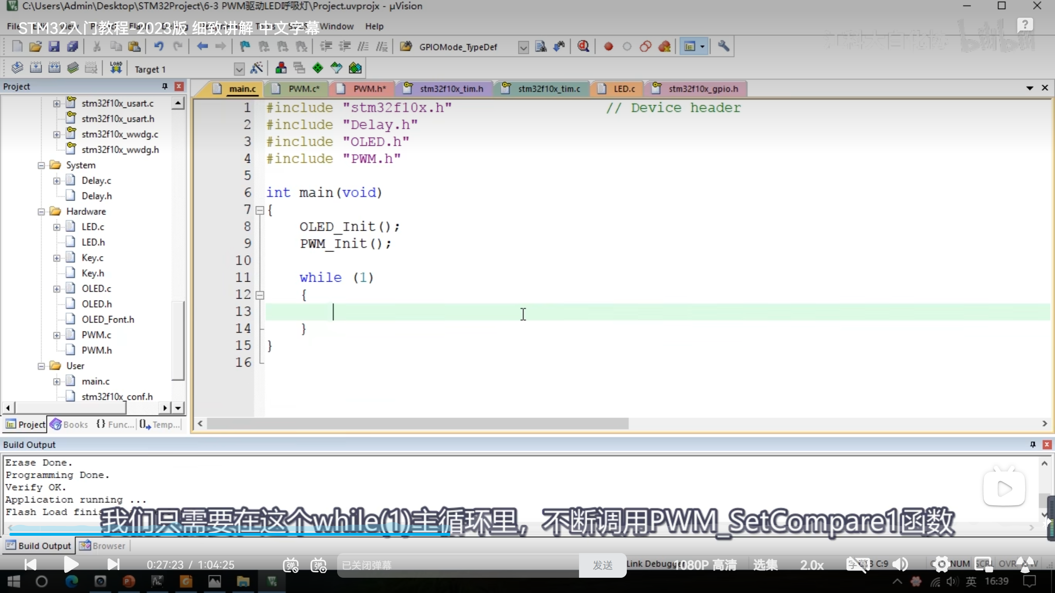Click the Insert Breakpoint red dot icon

click(608, 47)
